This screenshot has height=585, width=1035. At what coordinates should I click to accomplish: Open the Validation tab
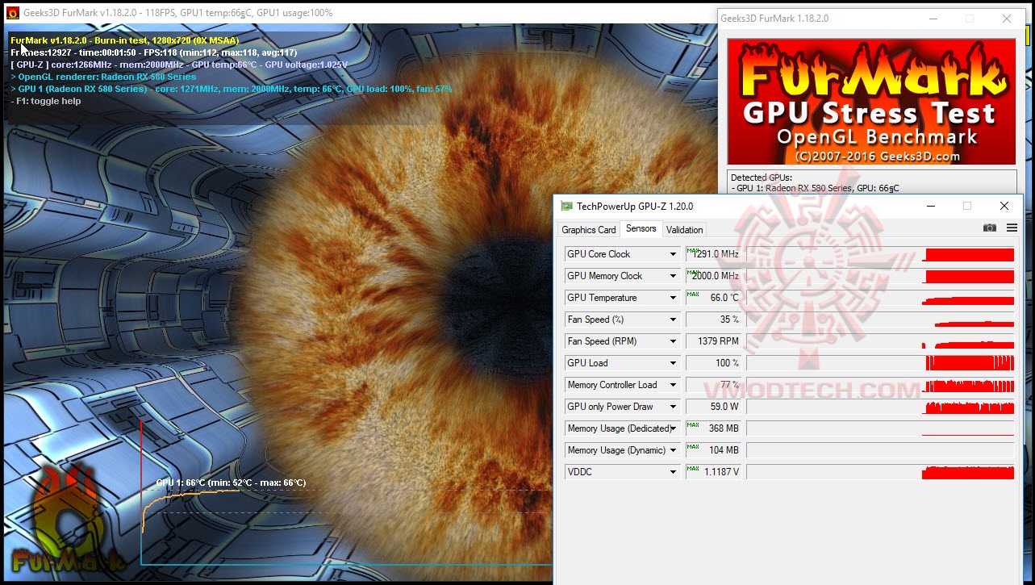click(x=685, y=230)
